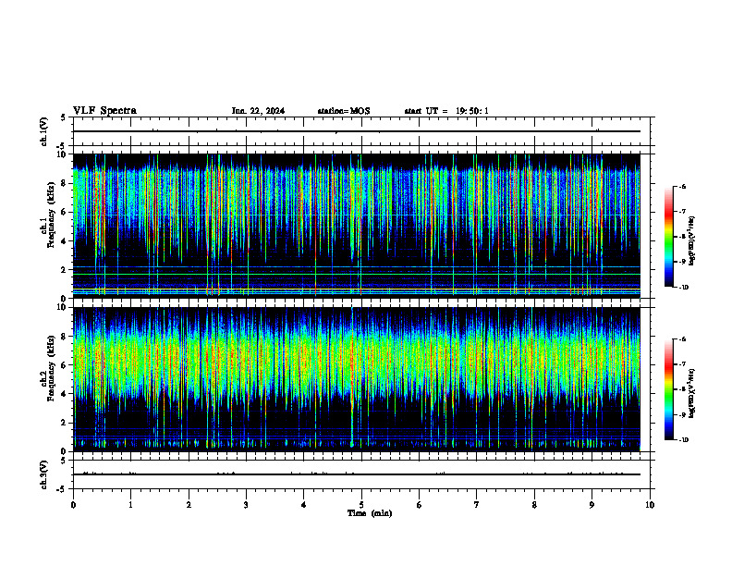The image size is (732, 566).
Task: Click the ch.1 voltage waveform strip
Action: point(361,131)
